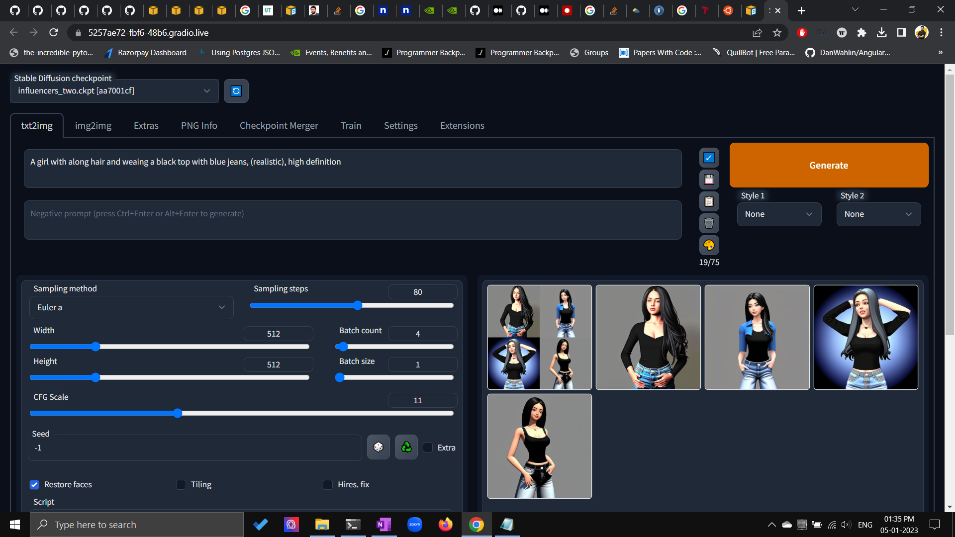Screen dimensions: 955x537
Task: Toggle the Restore faces checkbox
Action: click(34, 485)
